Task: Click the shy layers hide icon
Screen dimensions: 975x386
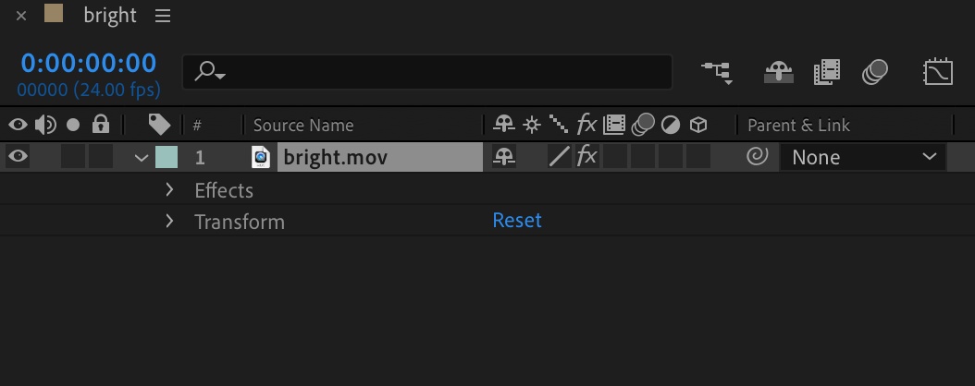Action: coord(778,72)
